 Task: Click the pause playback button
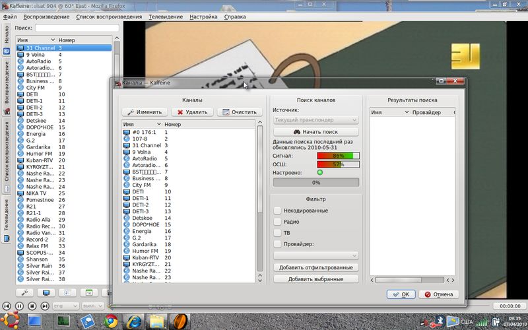point(19,306)
